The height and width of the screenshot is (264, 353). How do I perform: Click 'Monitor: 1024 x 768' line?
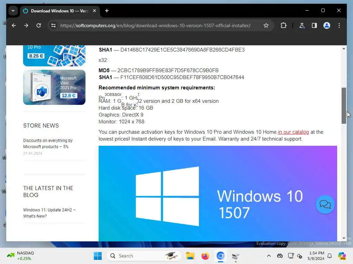[121, 122]
